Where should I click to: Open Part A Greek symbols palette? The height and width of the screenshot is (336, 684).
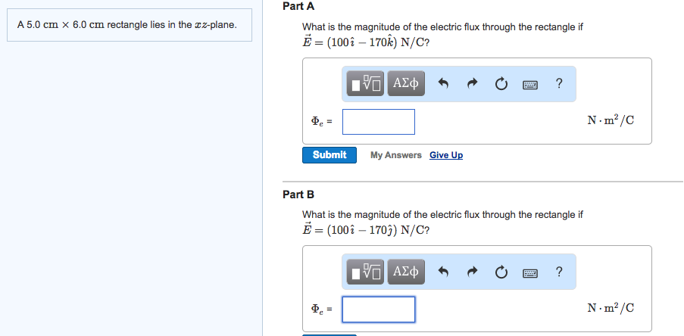406,83
